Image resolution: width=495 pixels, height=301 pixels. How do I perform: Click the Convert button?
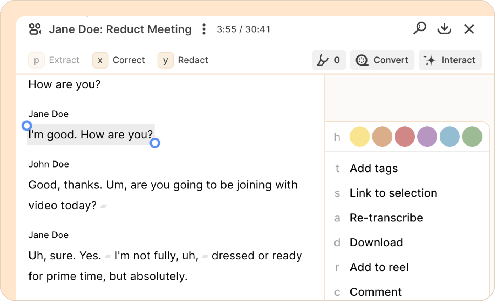(382, 60)
